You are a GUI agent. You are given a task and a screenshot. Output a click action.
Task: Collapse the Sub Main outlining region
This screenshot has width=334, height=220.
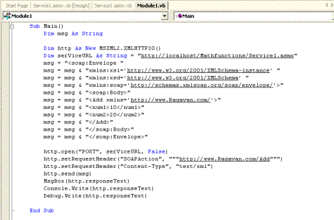(x=12, y=27)
